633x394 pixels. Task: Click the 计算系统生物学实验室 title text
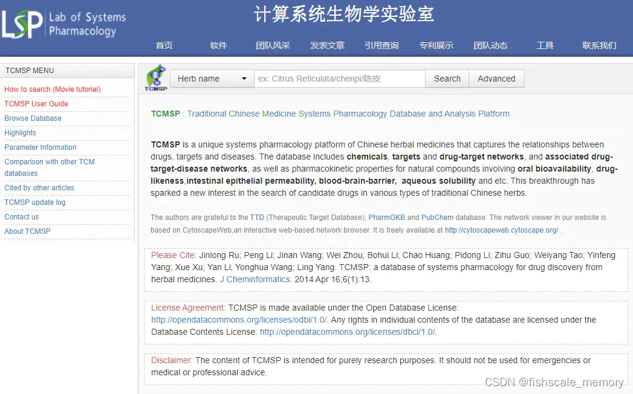(x=344, y=15)
